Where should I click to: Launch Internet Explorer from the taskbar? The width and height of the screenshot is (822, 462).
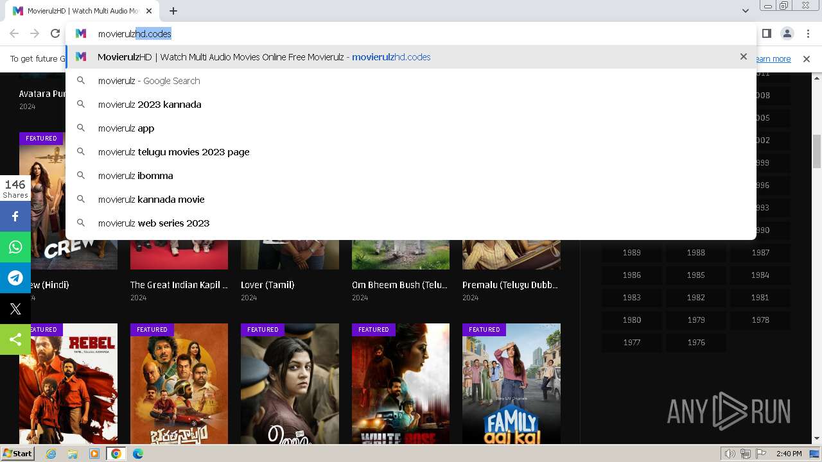click(51, 454)
